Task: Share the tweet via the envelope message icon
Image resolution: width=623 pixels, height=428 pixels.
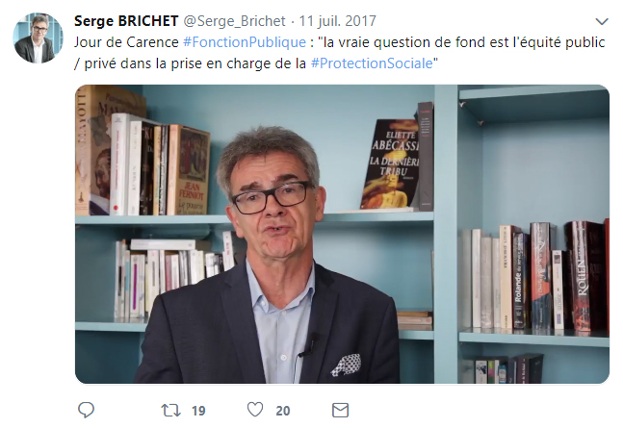Action: (340, 410)
